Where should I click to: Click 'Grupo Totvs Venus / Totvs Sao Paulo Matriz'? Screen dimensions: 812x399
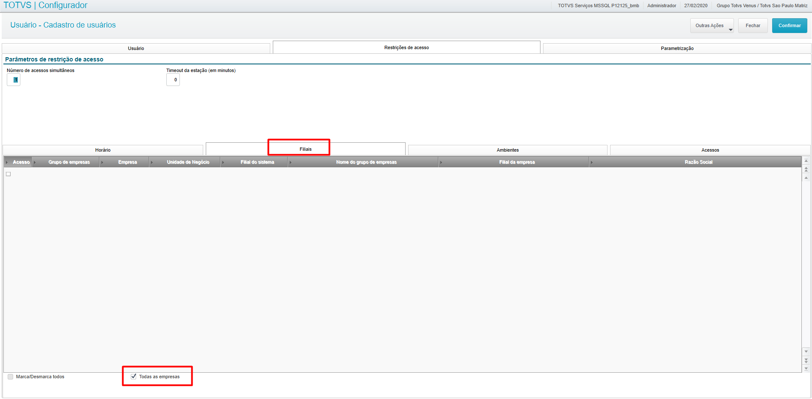click(x=762, y=6)
